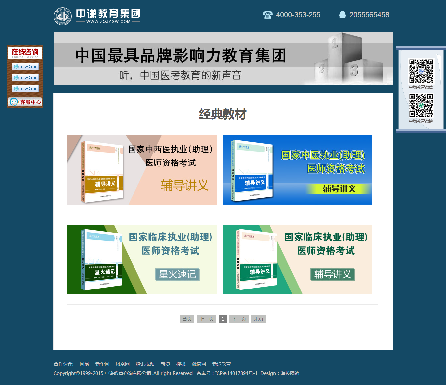The image size is (446, 385).
Task: Open the 国家中西医执业(助理) 辅导讲义 book banner
Action: pyautogui.click(x=142, y=170)
